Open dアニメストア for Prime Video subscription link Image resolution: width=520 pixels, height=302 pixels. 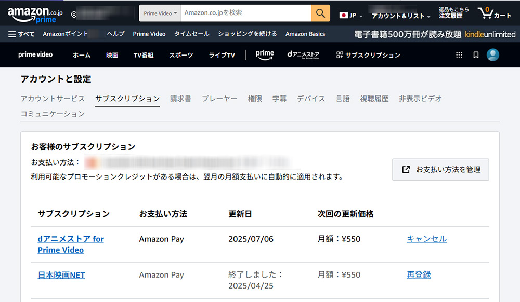point(71,244)
